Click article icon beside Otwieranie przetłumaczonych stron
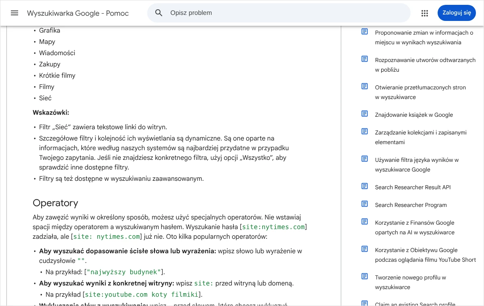The width and height of the screenshot is (484, 306). [365, 86]
